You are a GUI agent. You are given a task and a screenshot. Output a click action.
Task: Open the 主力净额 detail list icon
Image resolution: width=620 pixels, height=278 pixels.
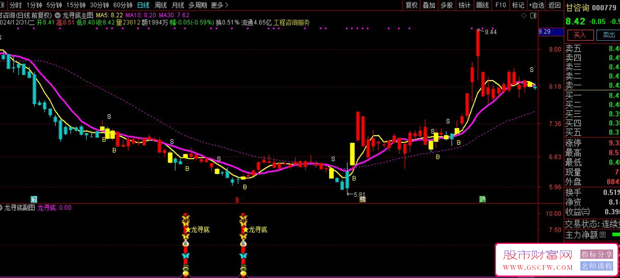(x=603, y=235)
